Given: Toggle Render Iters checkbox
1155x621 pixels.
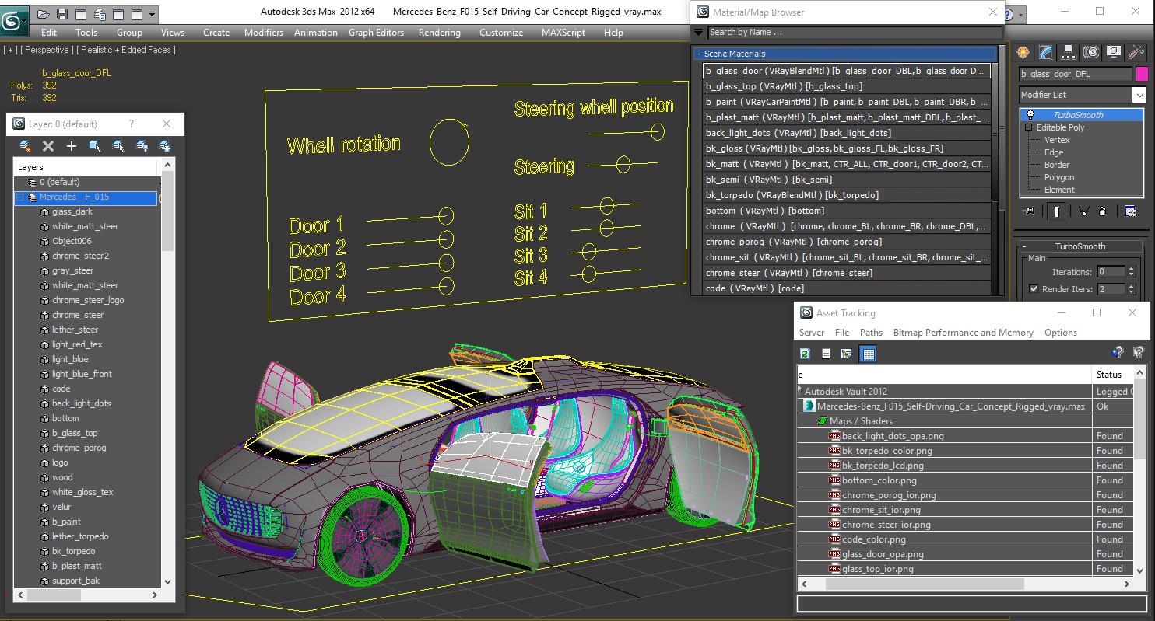Looking at the screenshot, I should coord(1034,289).
